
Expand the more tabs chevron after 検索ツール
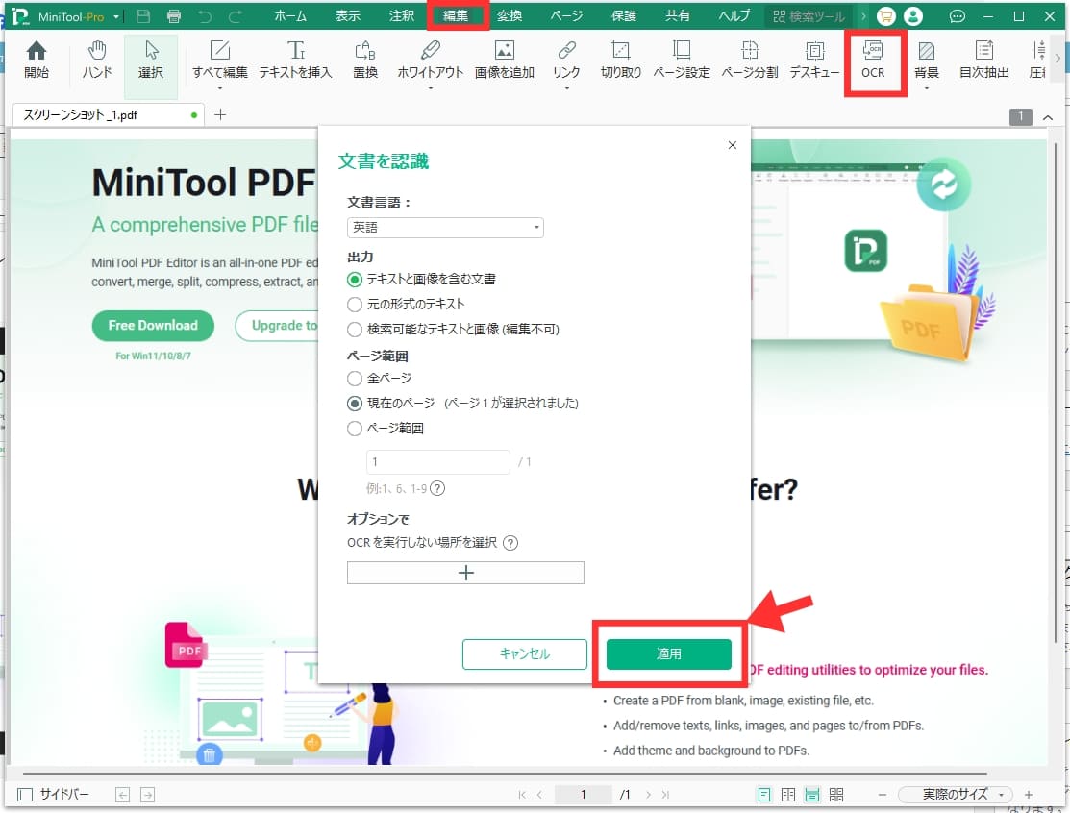863,16
